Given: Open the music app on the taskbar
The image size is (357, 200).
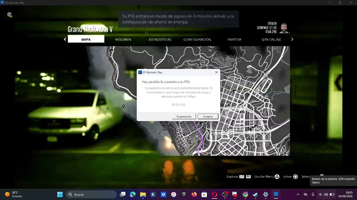Looking at the screenshot, I should point(173,194).
